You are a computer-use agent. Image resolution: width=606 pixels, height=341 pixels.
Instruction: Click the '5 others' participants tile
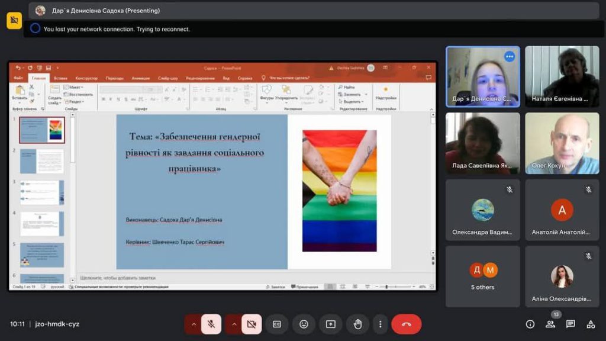click(482, 276)
